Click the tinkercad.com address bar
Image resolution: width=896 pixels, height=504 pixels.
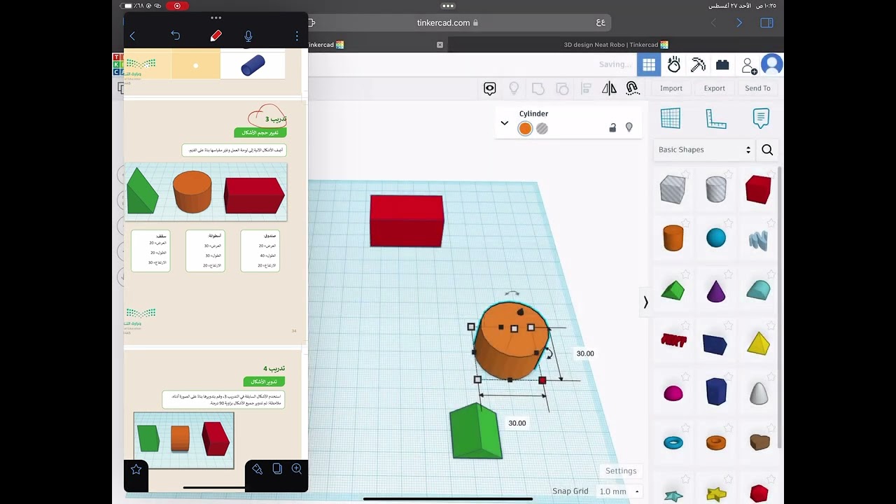pos(448,23)
